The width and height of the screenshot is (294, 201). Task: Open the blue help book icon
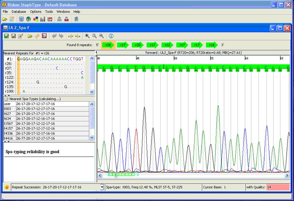pos(76,19)
